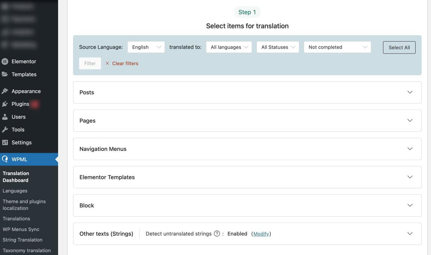
Task: Open Elementor menu item
Action: click(x=29, y=61)
